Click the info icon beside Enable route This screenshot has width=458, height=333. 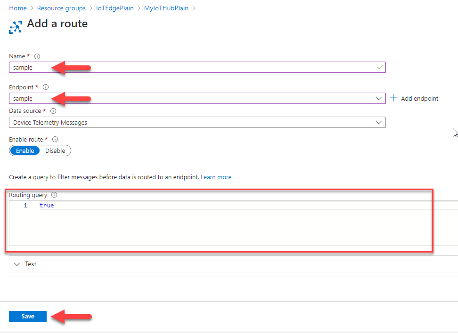click(55, 139)
